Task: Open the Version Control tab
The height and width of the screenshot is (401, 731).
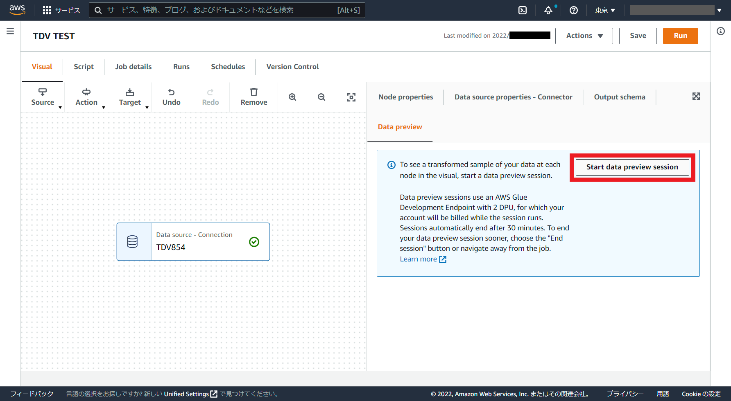Action: coord(292,67)
